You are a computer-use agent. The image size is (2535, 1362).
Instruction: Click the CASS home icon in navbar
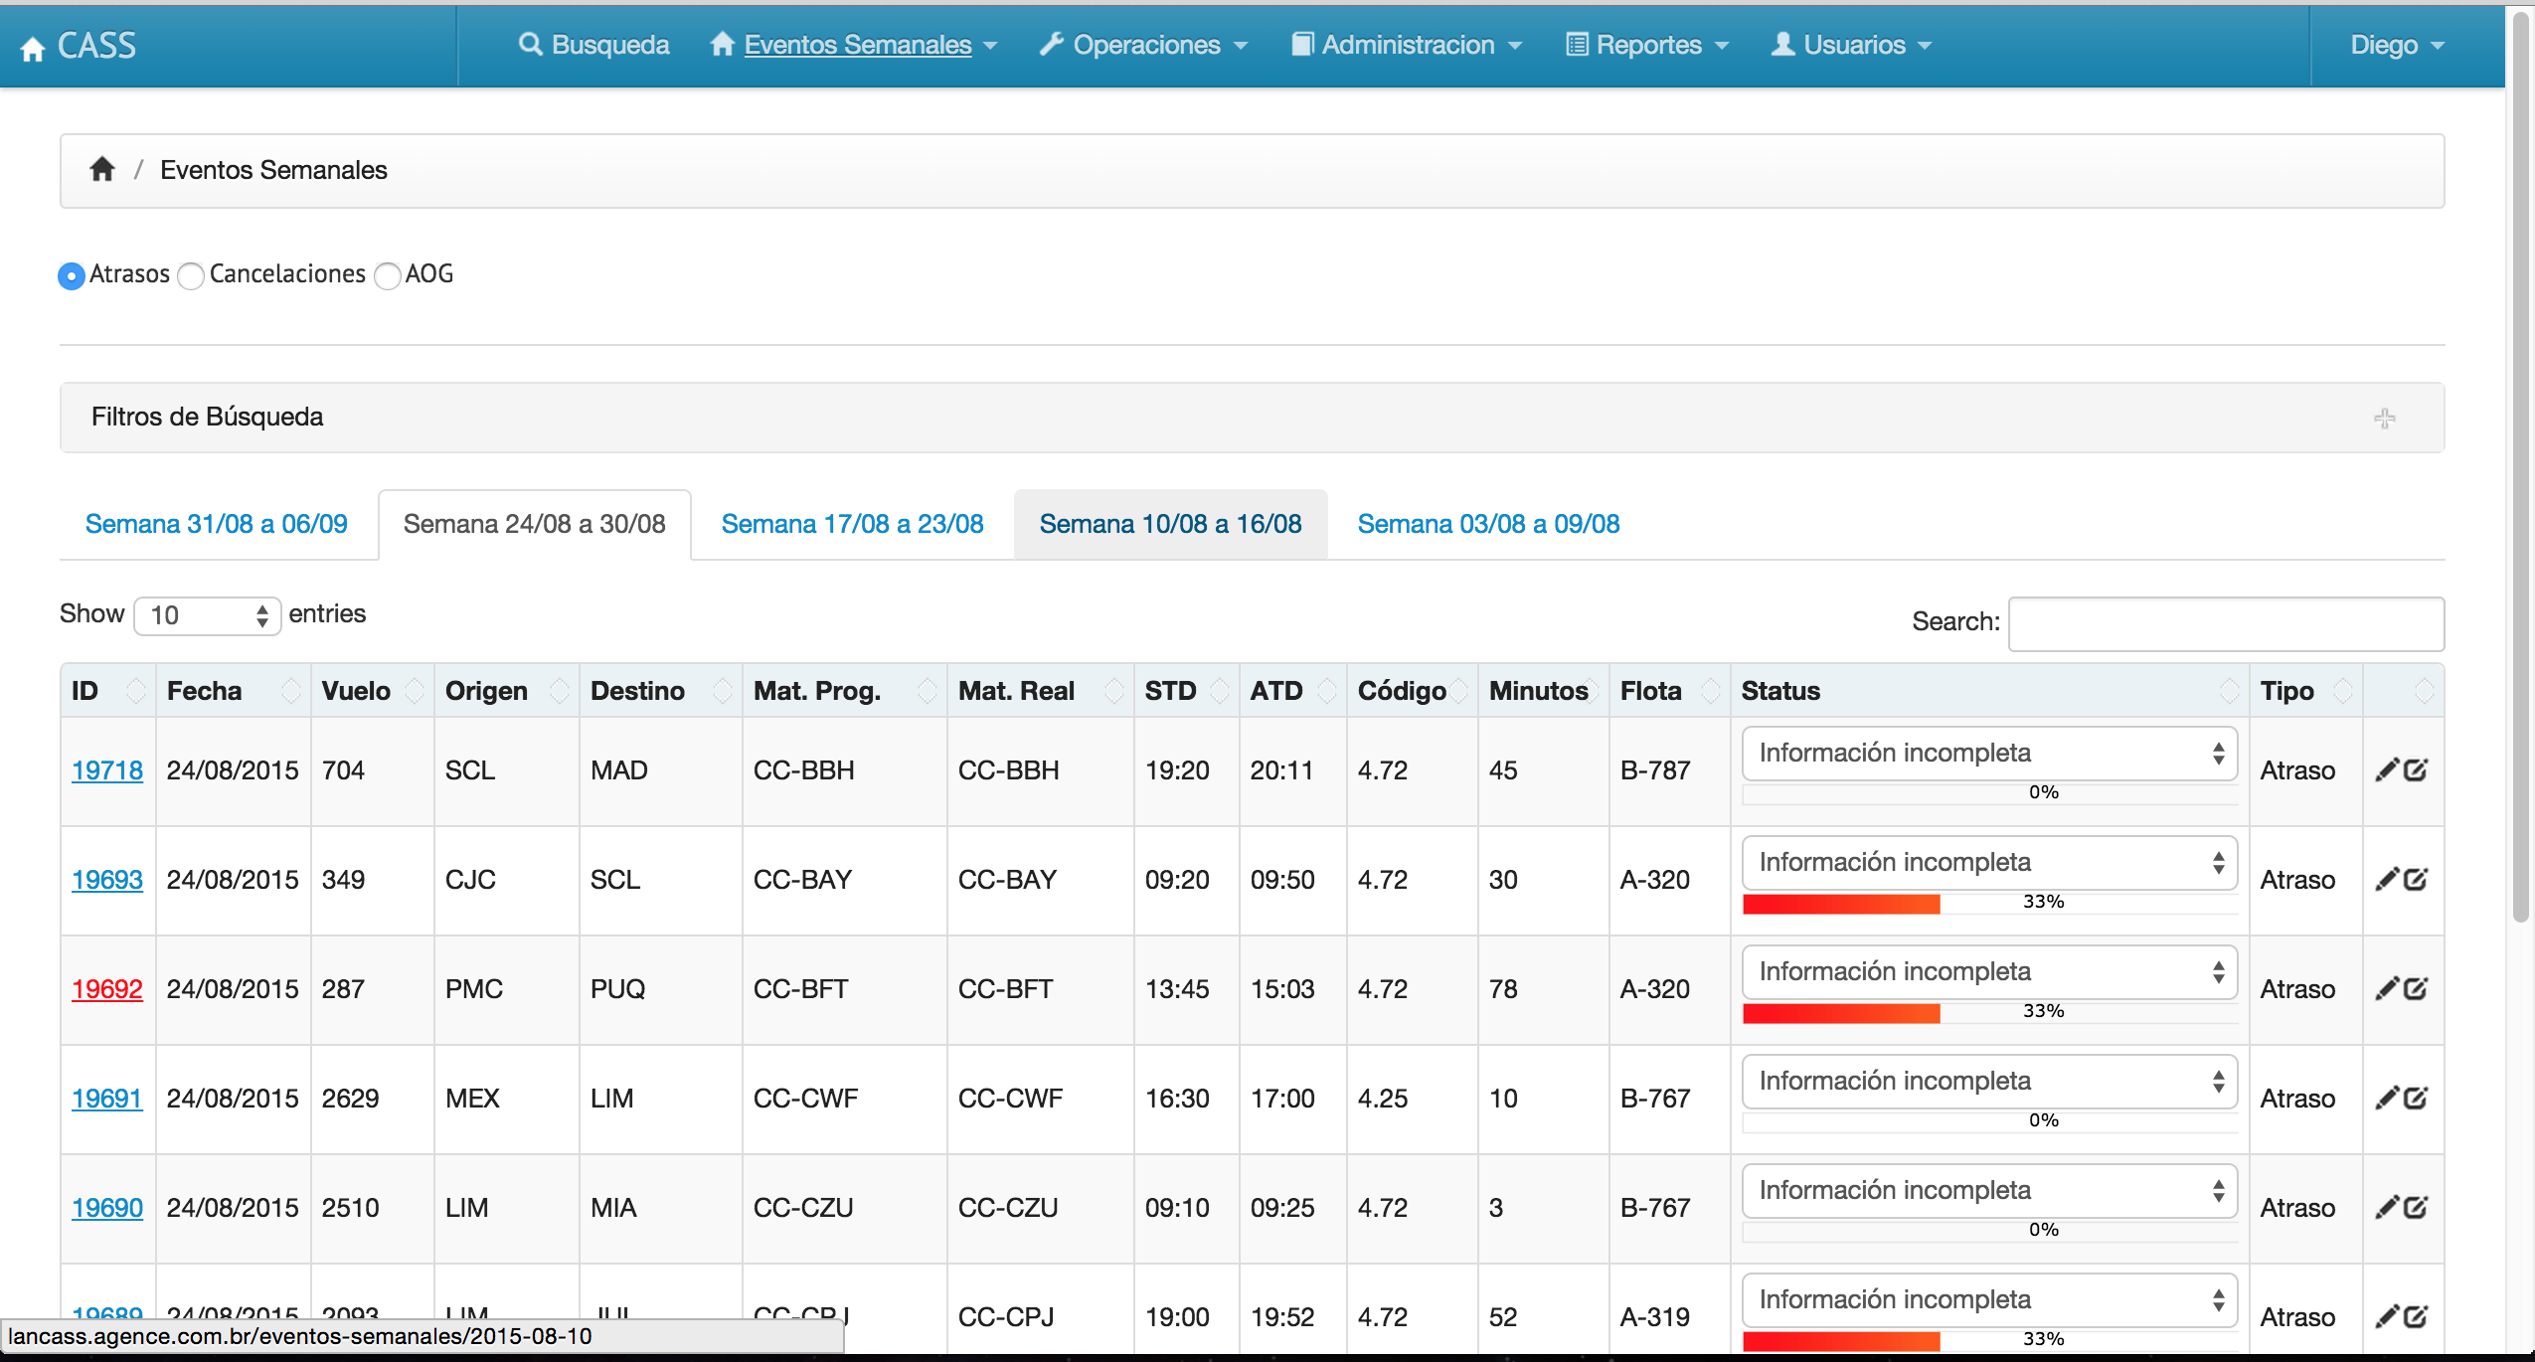coord(33,48)
